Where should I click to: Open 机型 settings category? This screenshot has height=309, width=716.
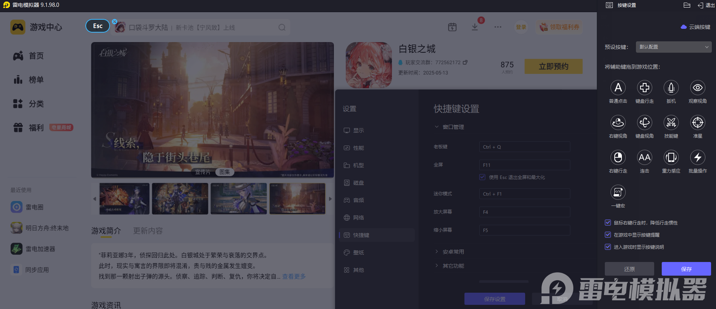[376, 165]
